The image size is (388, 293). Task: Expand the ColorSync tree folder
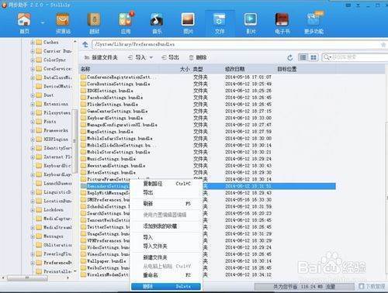[x=33, y=60]
